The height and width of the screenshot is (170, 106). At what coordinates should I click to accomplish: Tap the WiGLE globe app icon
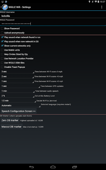click(5, 7)
